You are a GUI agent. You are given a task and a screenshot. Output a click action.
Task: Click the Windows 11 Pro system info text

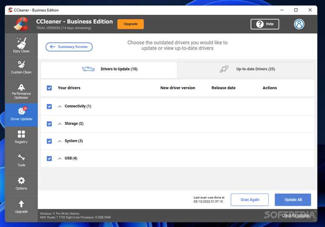click(x=60, y=214)
